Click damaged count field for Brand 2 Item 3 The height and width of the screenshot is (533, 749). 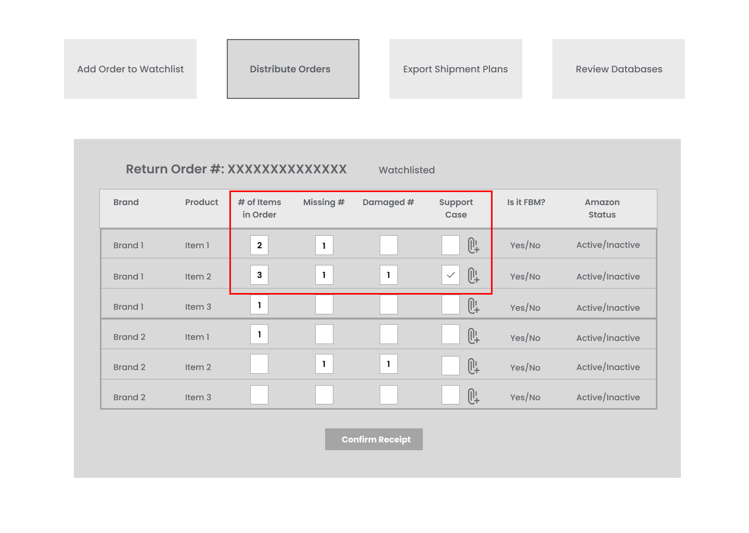tap(389, 395)
